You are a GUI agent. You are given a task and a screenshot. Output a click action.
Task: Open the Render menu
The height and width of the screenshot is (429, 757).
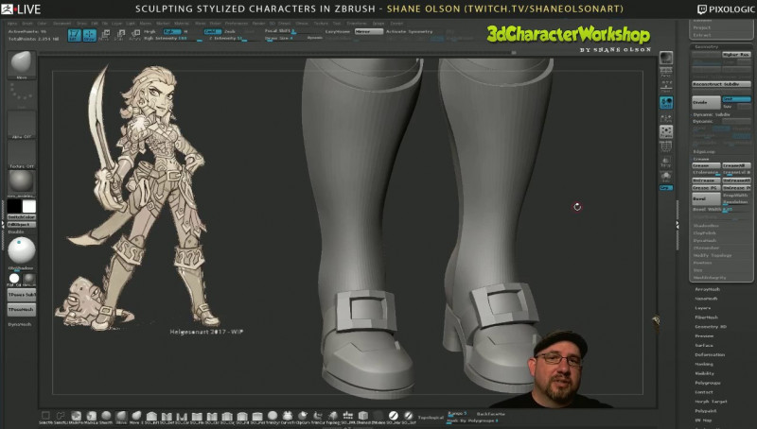[x=259, y=23]
